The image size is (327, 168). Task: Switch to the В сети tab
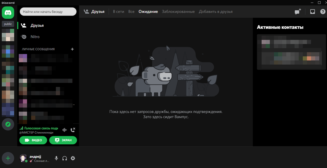pyautogui.click(x=119, y=12)
